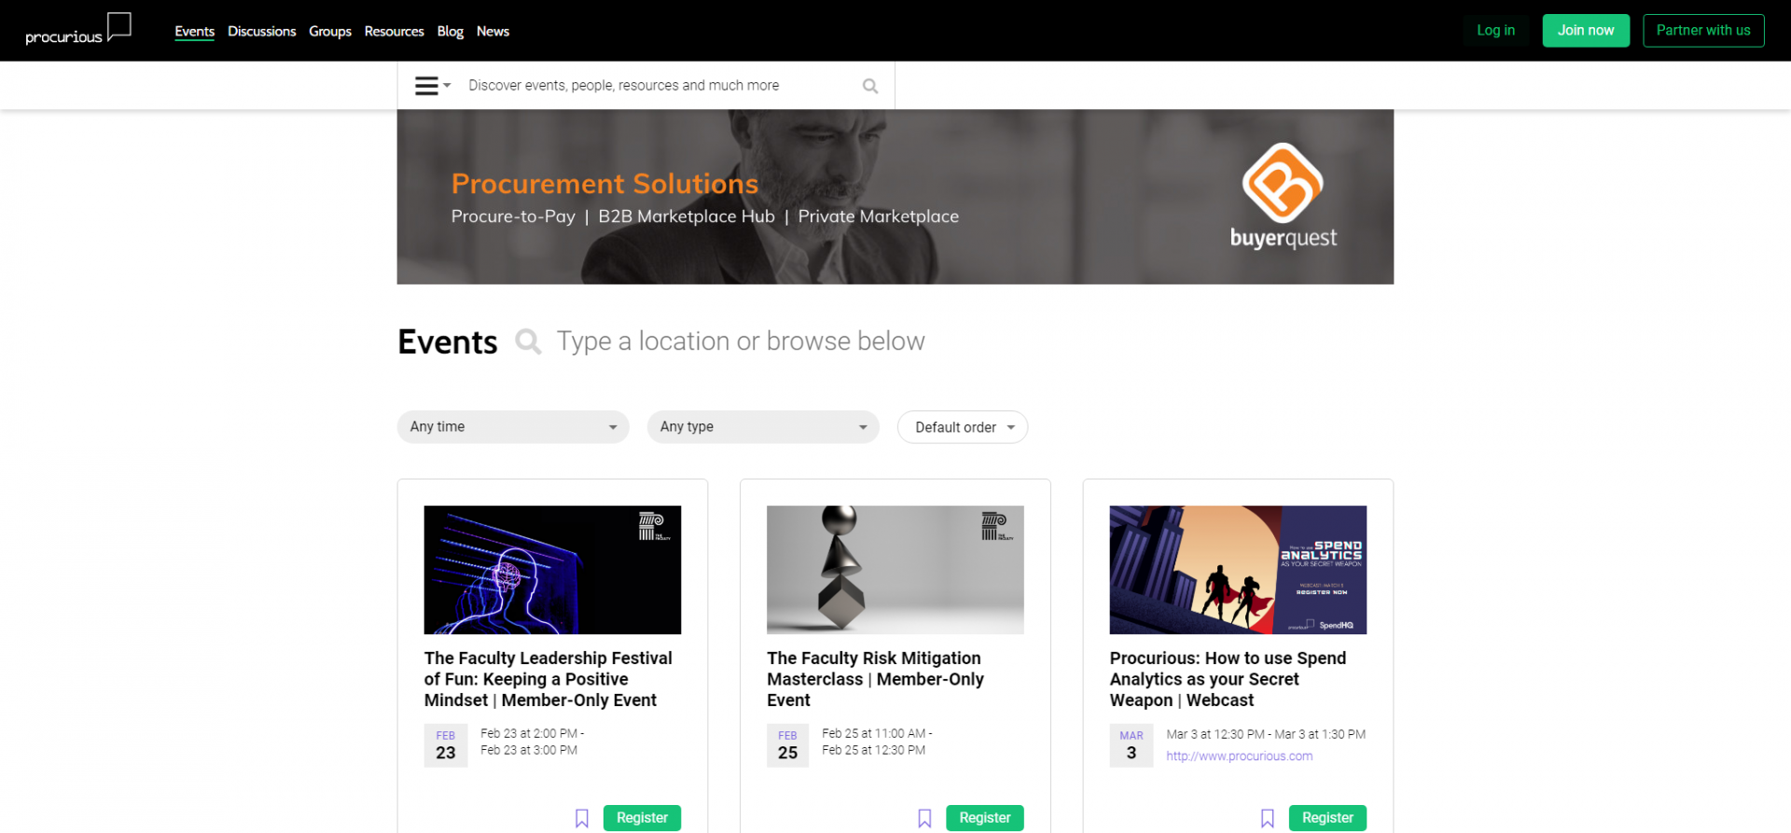Open the neon head event thumbnail
The width and height of the screenshot is (1791, 833).
click(552, 570)
